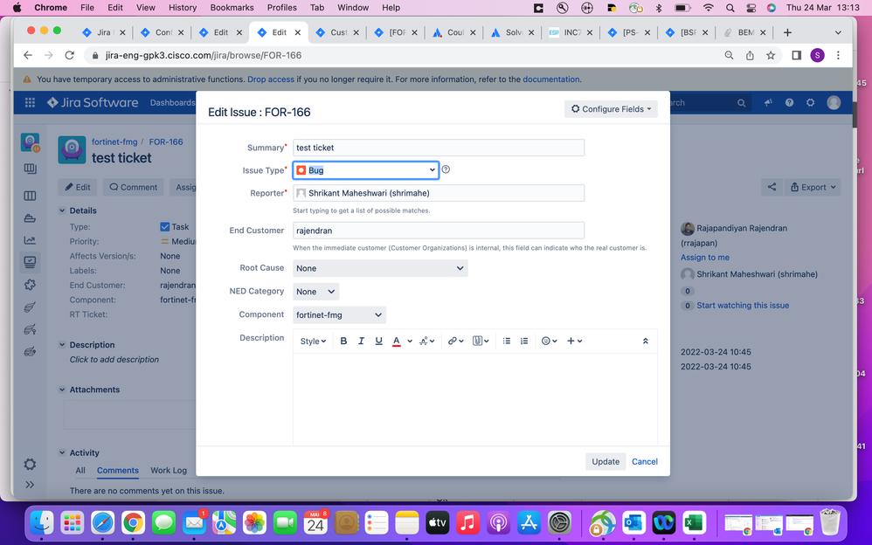Open the attachment insert menu
This screenshot has width=872, height=545.
[x=481, y=341]
